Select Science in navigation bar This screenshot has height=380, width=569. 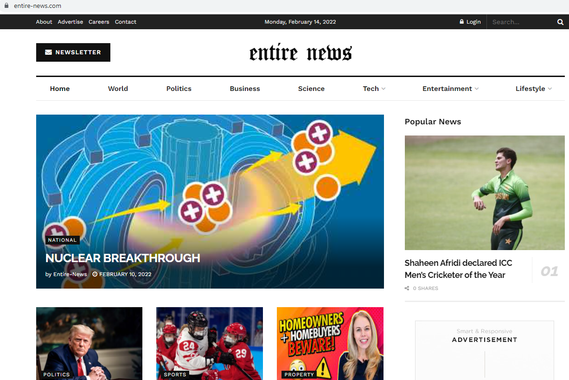coord(311,89)
